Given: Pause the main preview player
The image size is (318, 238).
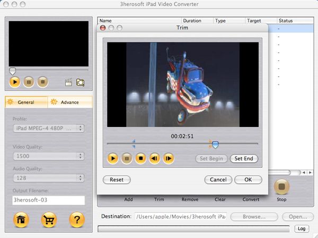Looking at the screenshot, I should coord(29,82).
